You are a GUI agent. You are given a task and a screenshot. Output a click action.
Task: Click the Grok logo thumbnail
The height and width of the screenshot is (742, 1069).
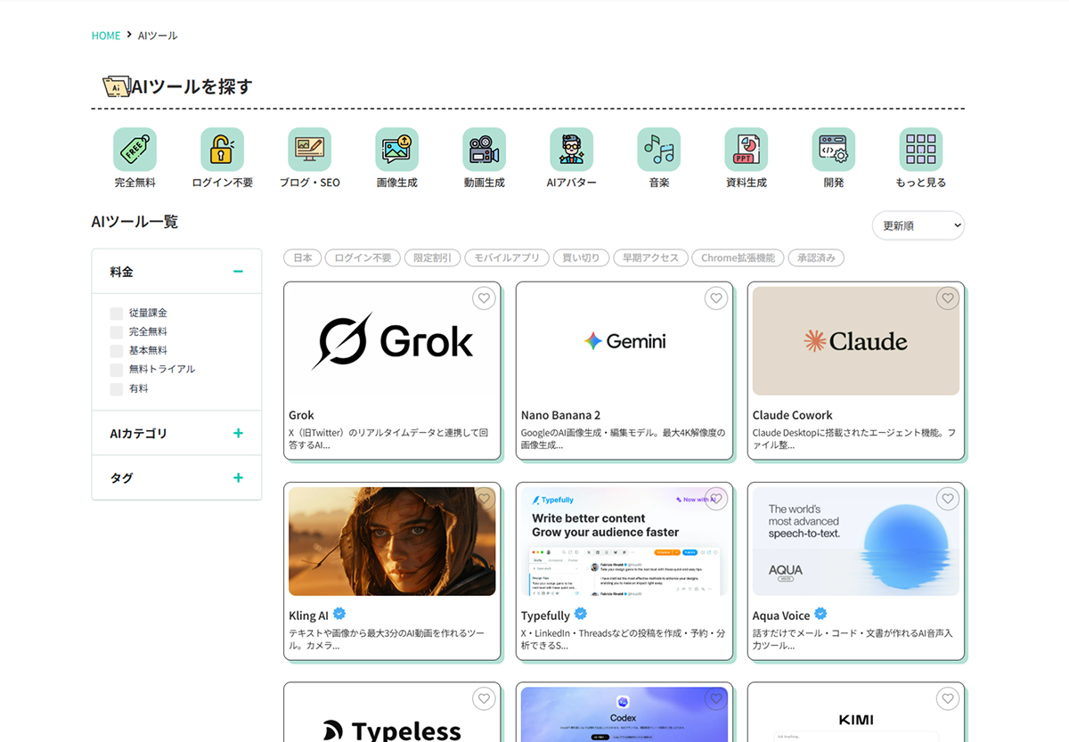click(x=392, y=341)
